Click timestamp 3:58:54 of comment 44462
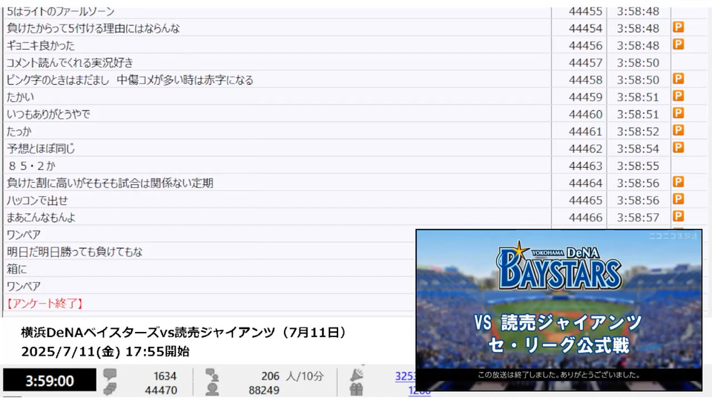 [x=638, y=149]
